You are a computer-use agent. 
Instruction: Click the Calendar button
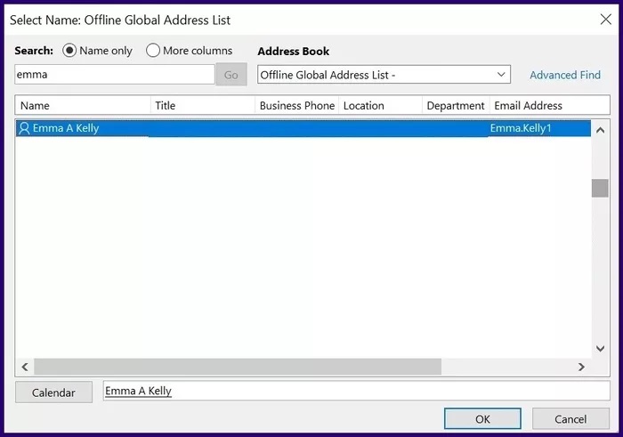pyautogui.click(x=53, y=392)
